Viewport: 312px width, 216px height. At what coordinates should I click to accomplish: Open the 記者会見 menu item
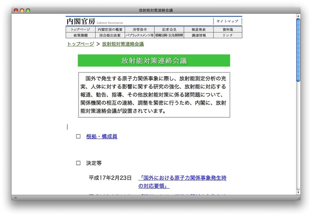point(169,30)
